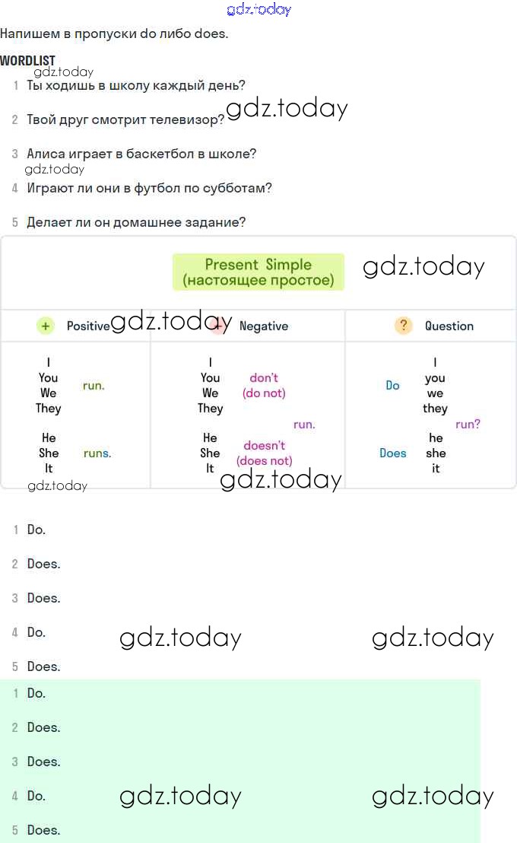Click the green "runs." word in Positive column

[x=97, y=453]
